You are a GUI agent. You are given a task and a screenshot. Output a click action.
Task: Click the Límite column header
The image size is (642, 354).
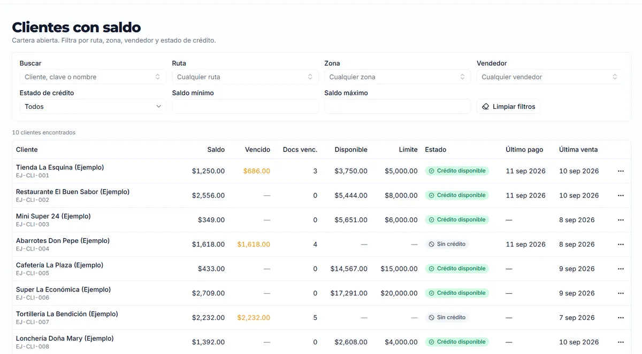pyautogui.click(x=408, y=150)
